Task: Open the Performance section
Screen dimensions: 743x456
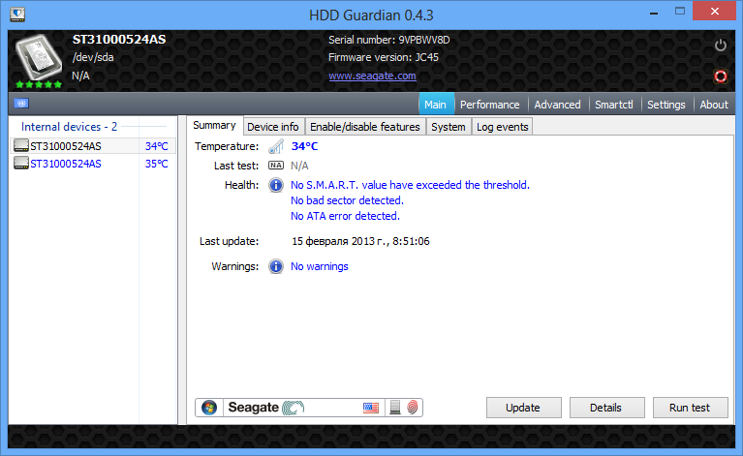Action: [489, 105]
